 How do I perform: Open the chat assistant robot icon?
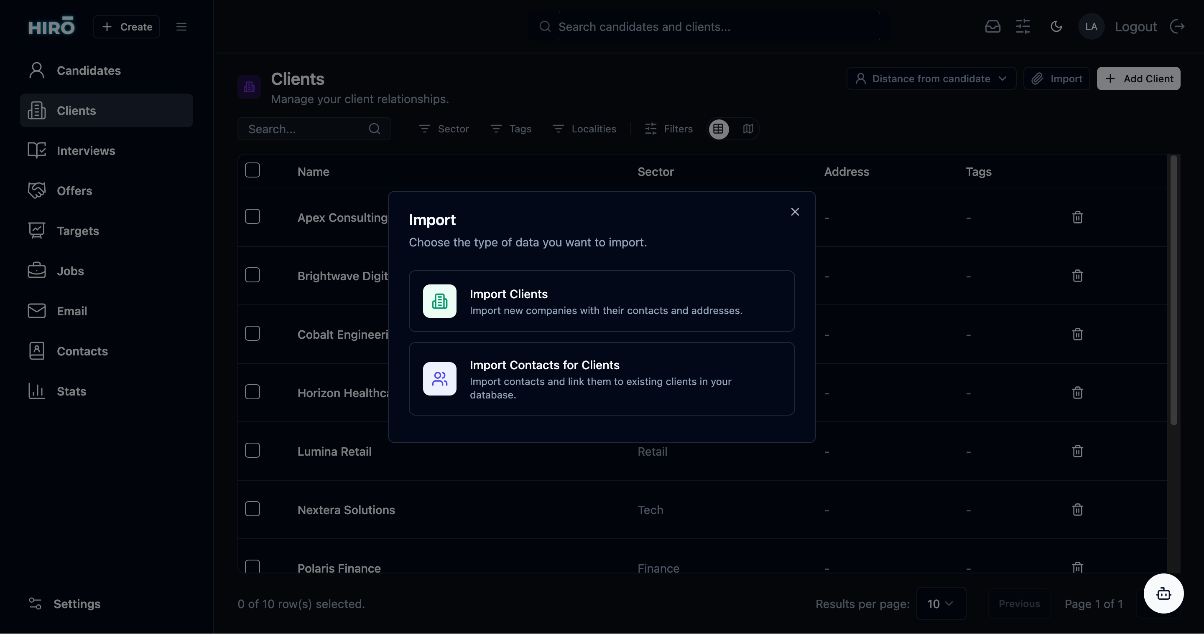tap(1163, 593)
